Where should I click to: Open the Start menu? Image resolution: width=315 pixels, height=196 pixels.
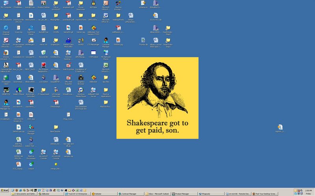point(5,190)
